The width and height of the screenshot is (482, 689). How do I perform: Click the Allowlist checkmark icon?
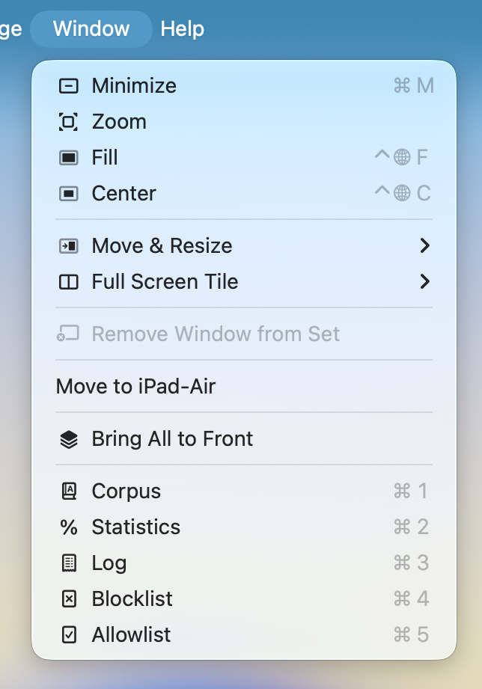tap(68, 634)
